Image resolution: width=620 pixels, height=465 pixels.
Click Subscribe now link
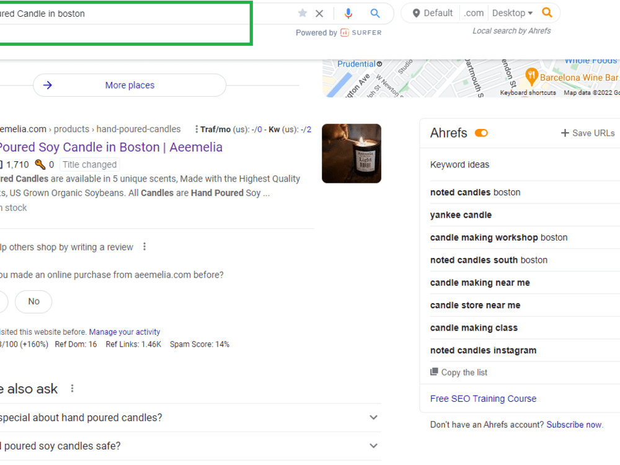click(573, 425)
